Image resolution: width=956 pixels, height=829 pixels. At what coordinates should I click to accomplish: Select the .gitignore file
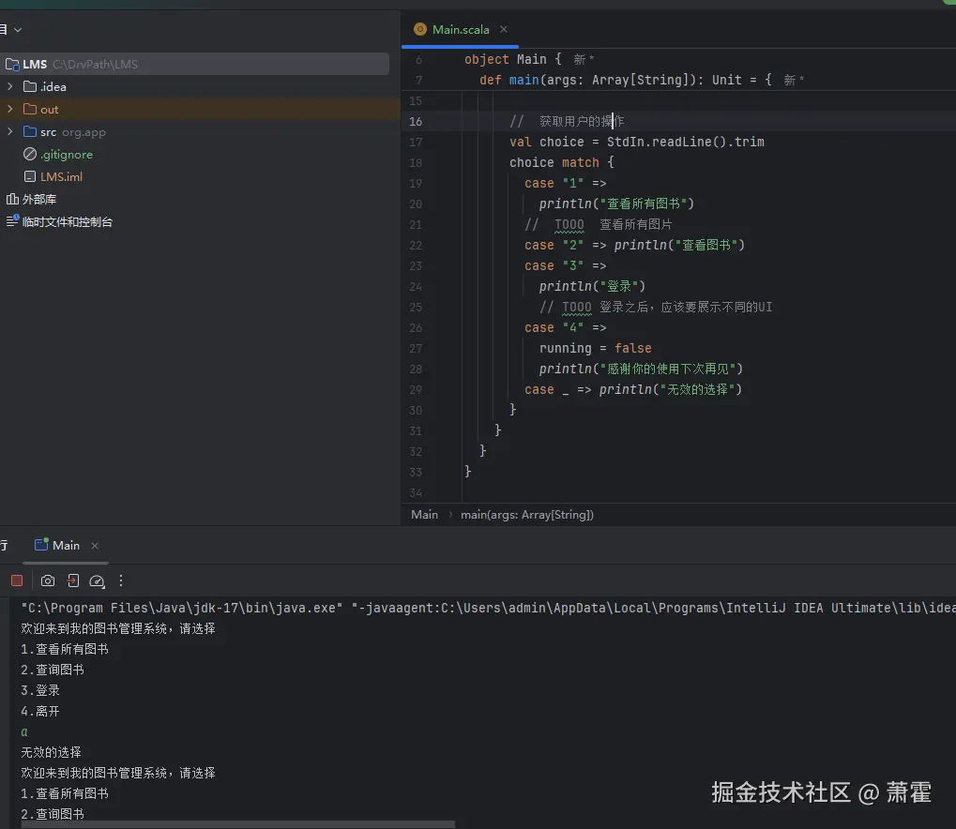[67, 154]
